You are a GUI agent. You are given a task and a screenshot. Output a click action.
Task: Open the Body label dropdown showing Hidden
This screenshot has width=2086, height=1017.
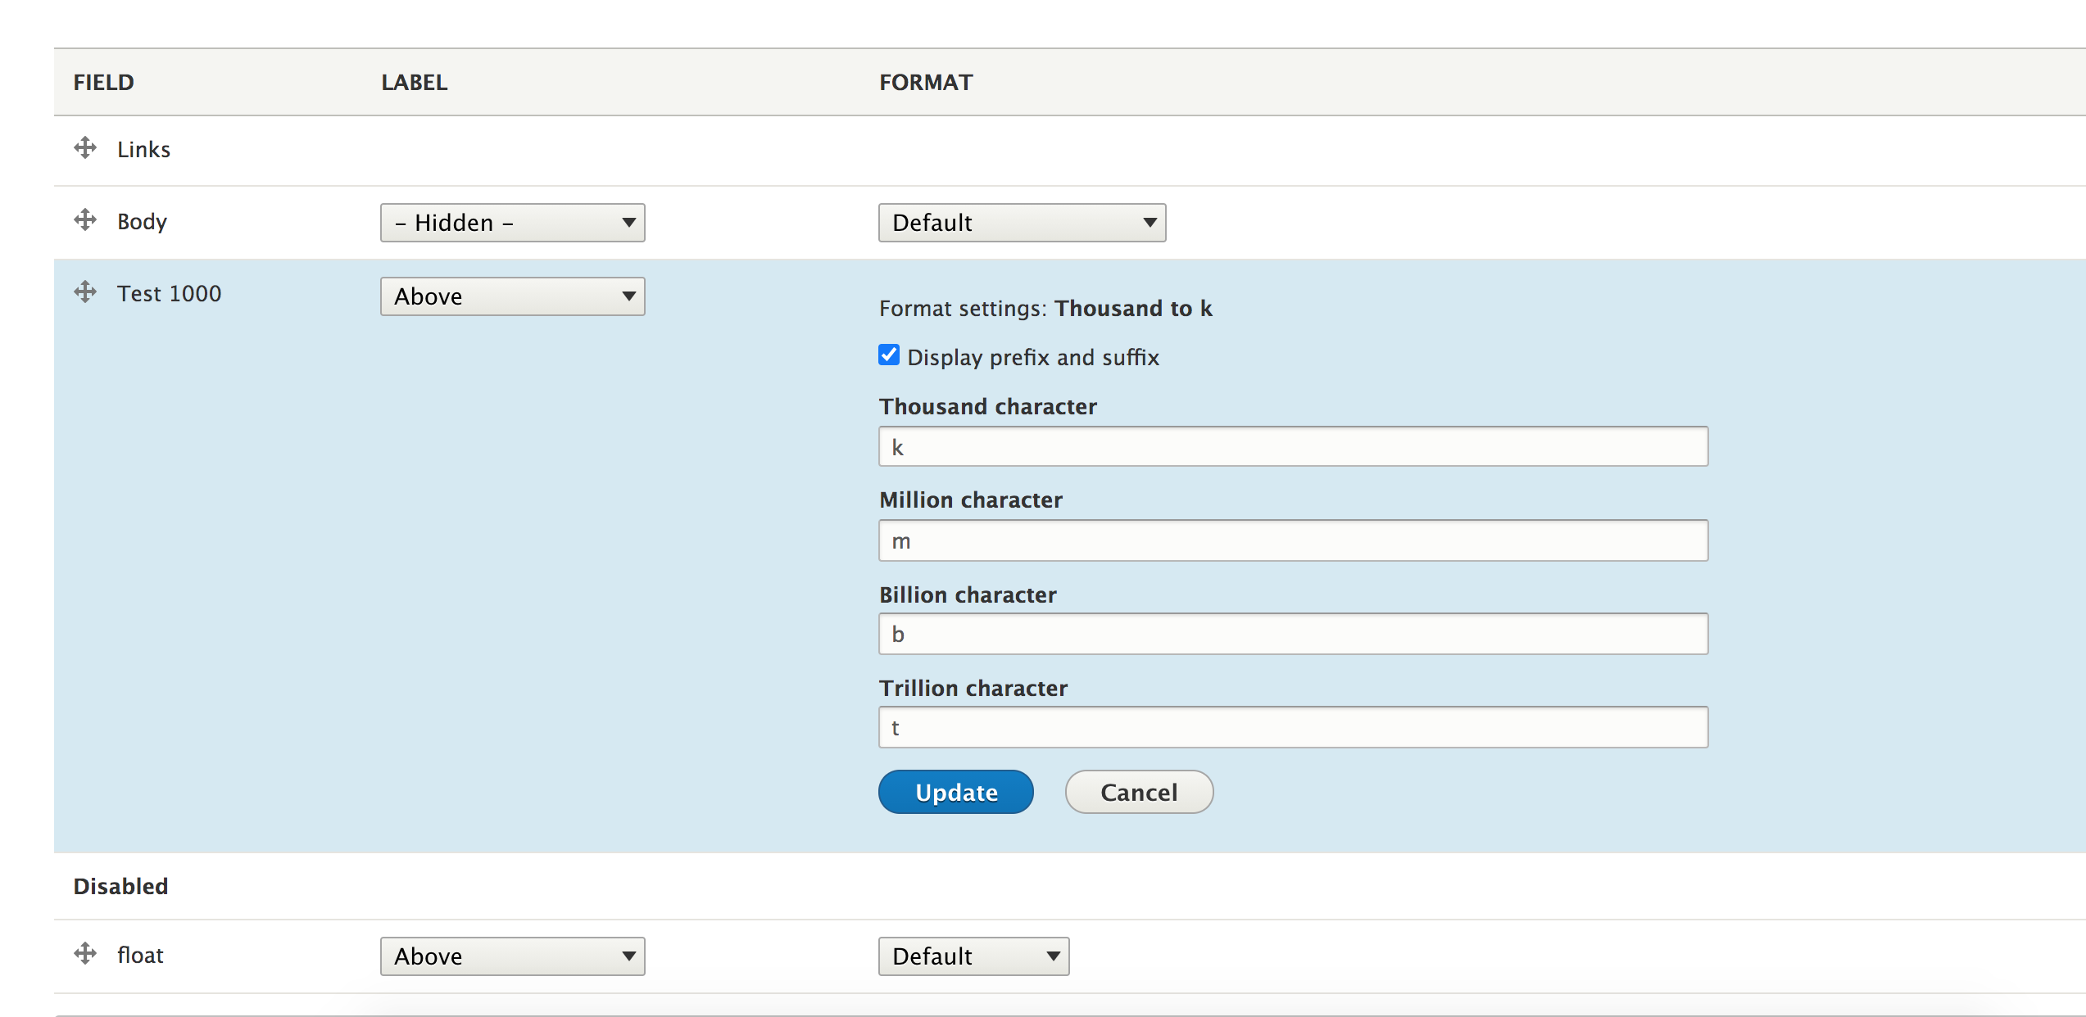[512, 222]
